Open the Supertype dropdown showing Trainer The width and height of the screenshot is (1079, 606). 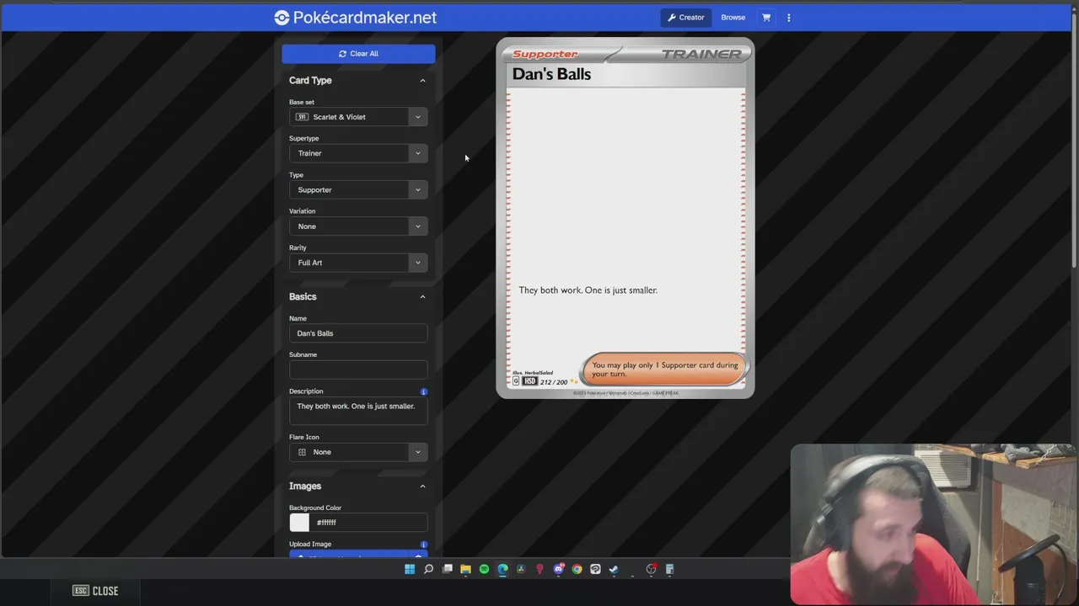pos(358,153)
